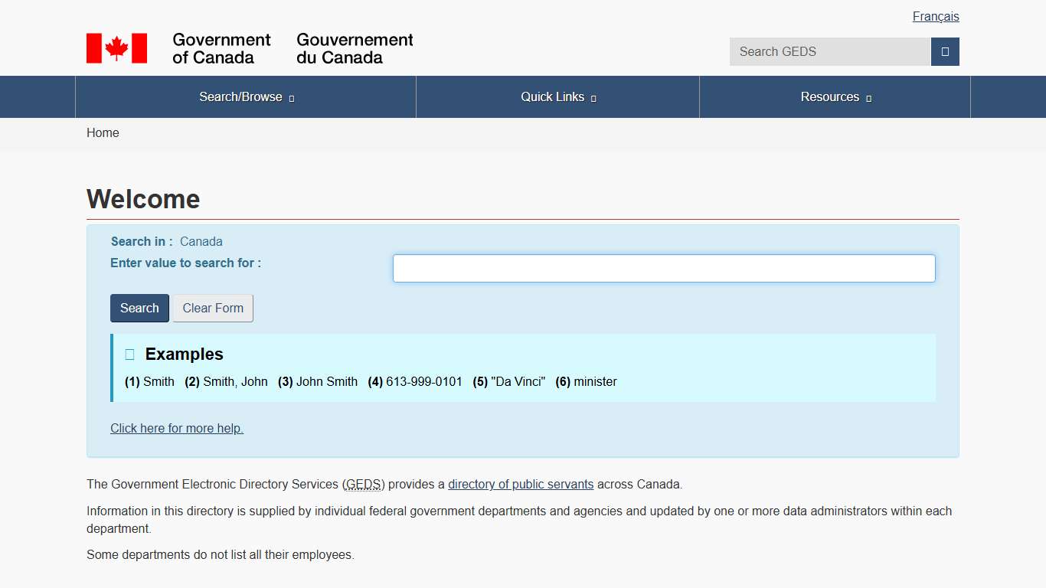This screenshot has width=1046, height=588.
Task: Click into the Search GEDS box
Action: [x=829, y=52]
